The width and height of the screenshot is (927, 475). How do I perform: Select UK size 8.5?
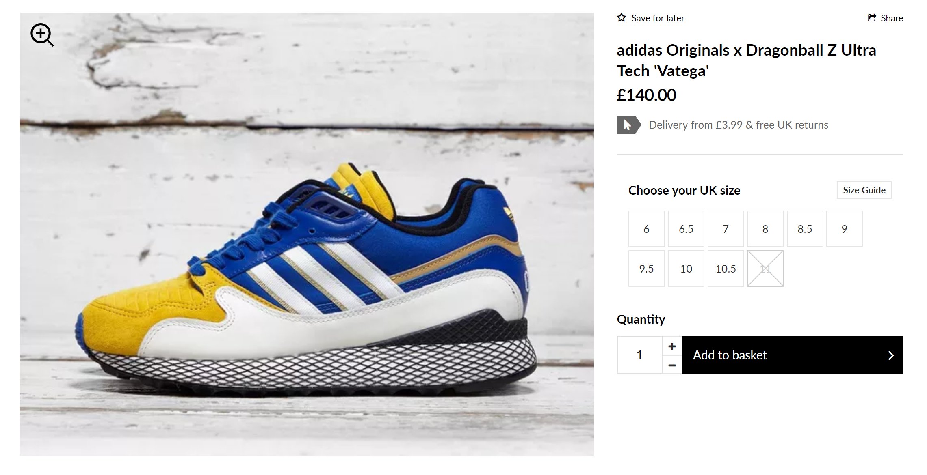805,229
